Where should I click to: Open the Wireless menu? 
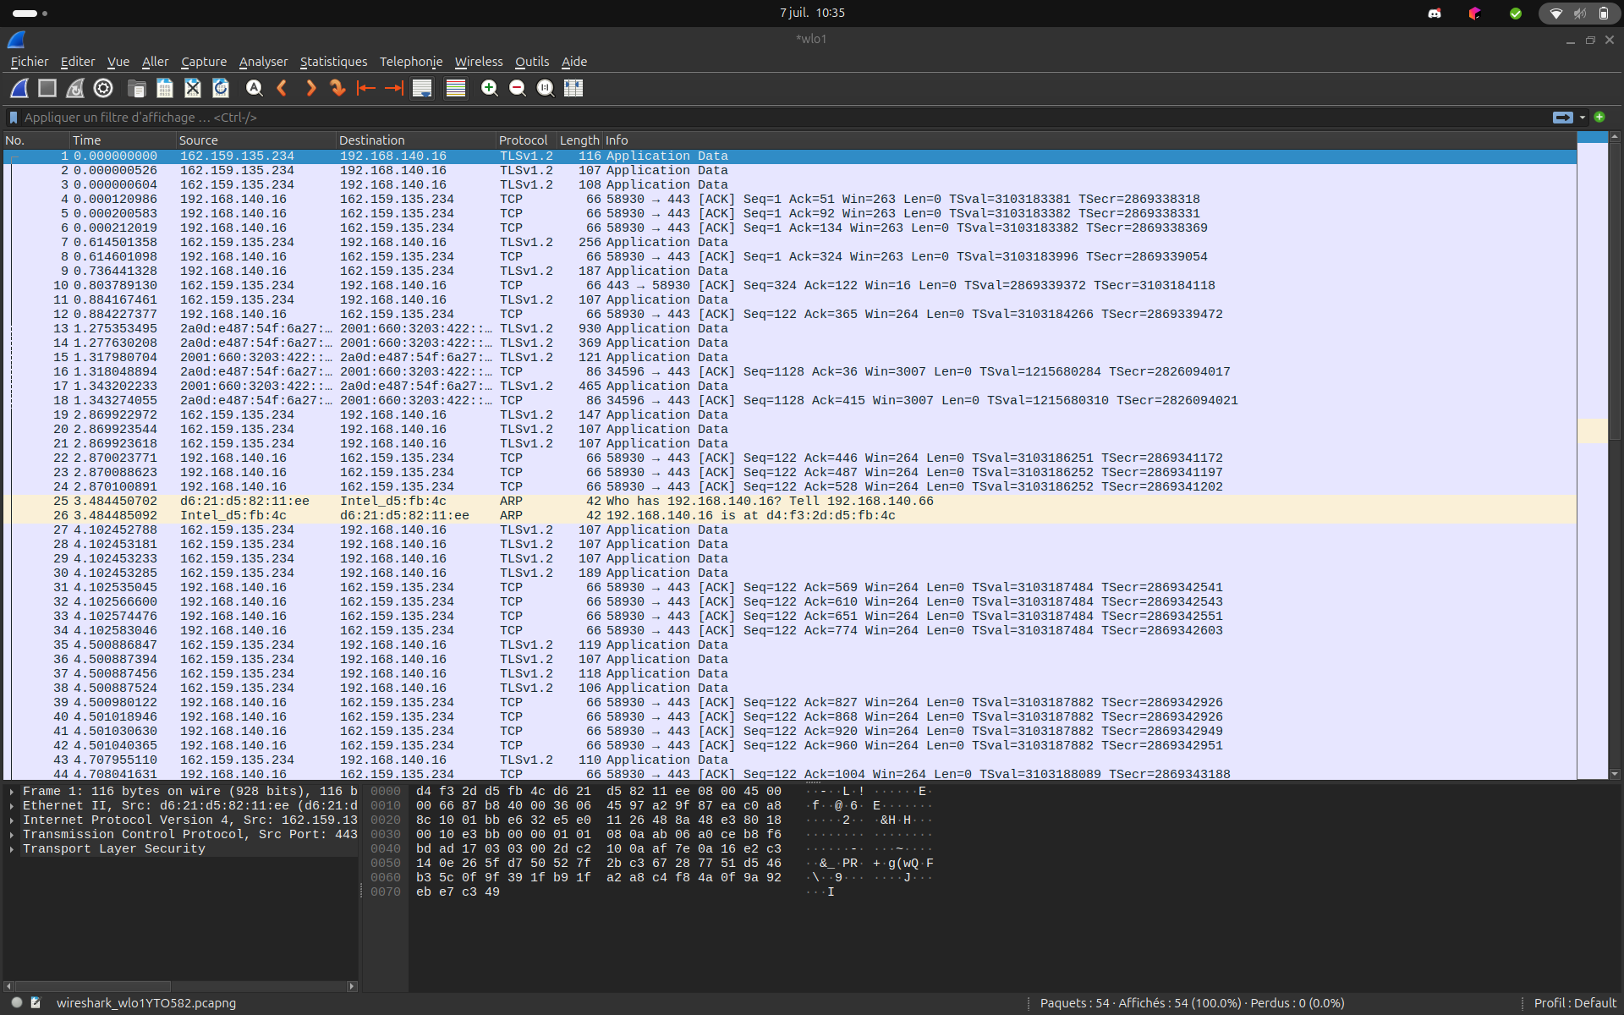479,62
